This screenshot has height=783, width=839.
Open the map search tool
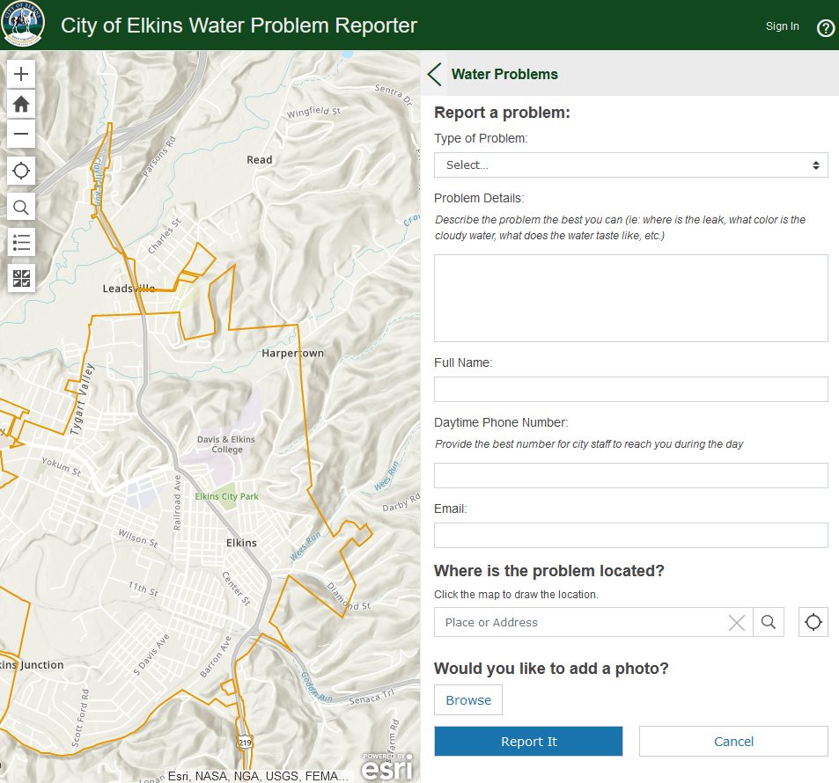(x=22, y=208)
